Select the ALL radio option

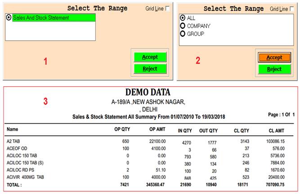tap(183, 18)
